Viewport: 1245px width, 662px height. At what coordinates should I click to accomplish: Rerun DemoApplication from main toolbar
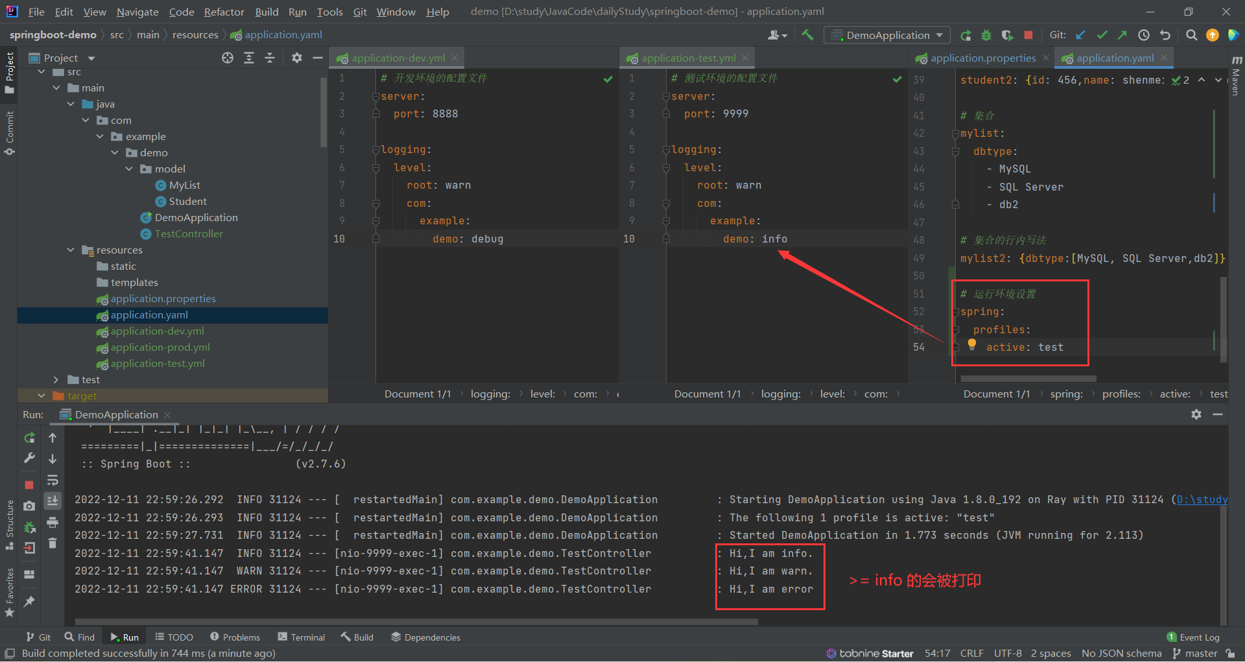click(x=966, y=35)
